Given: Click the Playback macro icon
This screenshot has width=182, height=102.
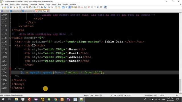Looking at the screenshot, I should pos(95,7).
